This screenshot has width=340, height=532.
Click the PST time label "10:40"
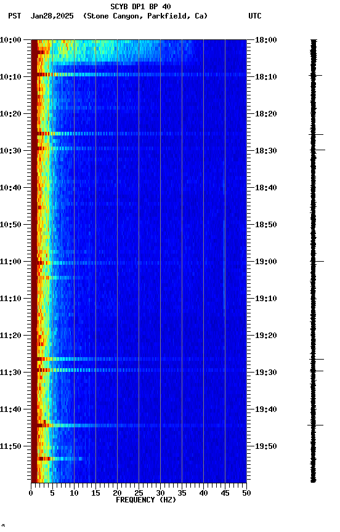(10, 188)
